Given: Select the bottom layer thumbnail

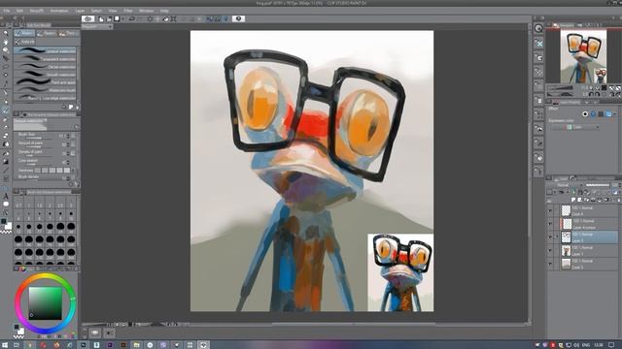Looking at the screenshot, I should point(566,264).
